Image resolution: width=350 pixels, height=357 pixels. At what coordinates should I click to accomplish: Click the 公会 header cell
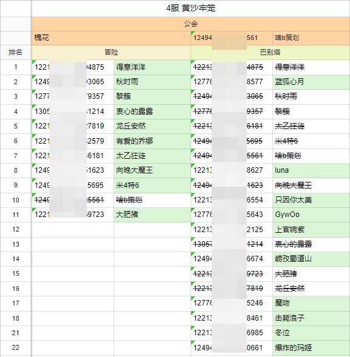(x=190, y=24)
